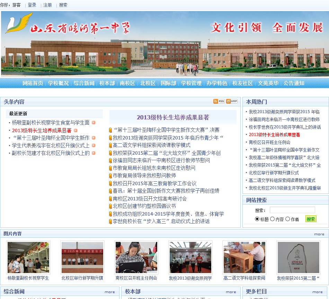
Task: Click the 搜索 link in the top bar
Action: 63,5
